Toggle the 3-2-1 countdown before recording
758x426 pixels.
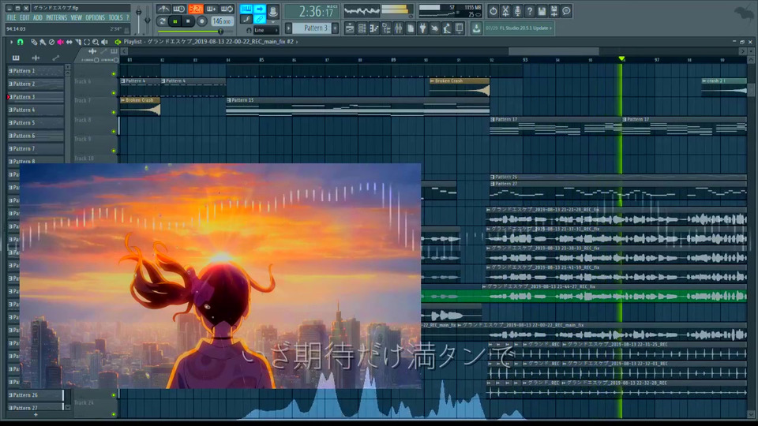point(195,9)
